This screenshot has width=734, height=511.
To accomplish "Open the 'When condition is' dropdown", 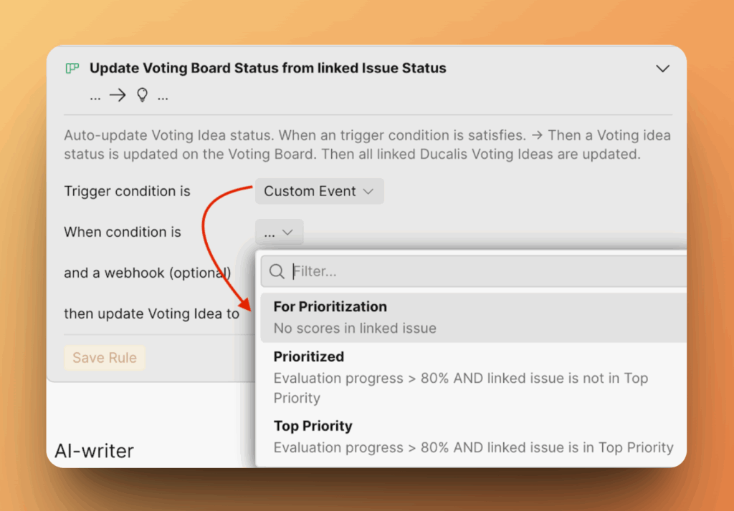I will (279, 232).
